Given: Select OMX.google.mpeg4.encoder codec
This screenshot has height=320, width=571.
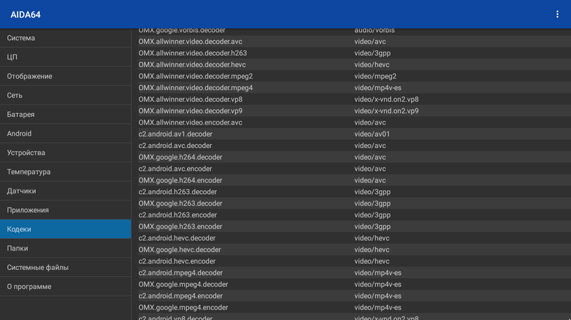Looking at the screenshot, I should tap(355, 308).
